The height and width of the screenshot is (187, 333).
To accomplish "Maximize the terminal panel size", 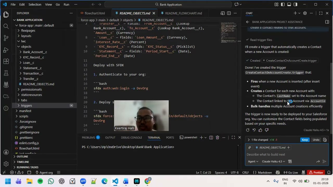I will point(233,137).
